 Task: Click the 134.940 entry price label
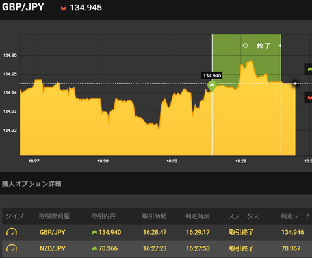[x=212, y=75]
